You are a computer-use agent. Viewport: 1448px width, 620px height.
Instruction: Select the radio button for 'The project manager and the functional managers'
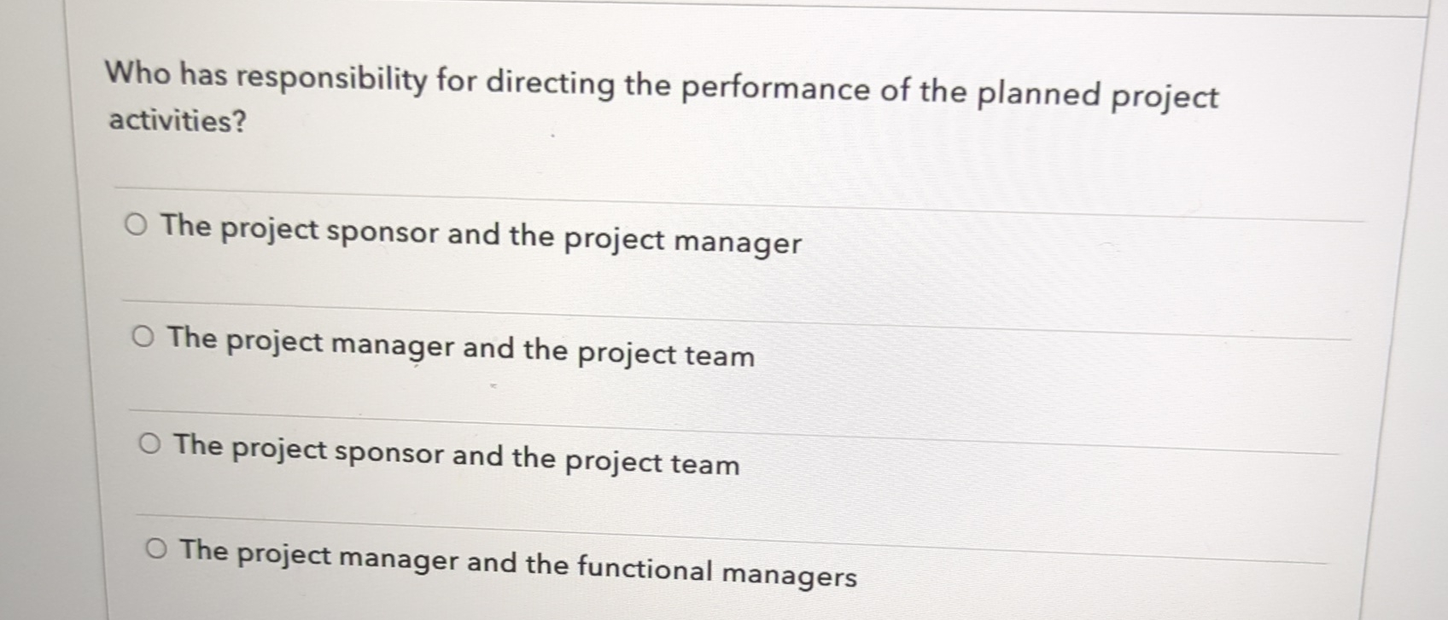[x=155, y=549]
